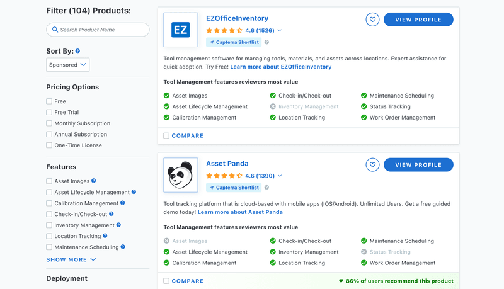Click View Profile for Asset Panda
The image size is (504, 289).
point(418,165)
